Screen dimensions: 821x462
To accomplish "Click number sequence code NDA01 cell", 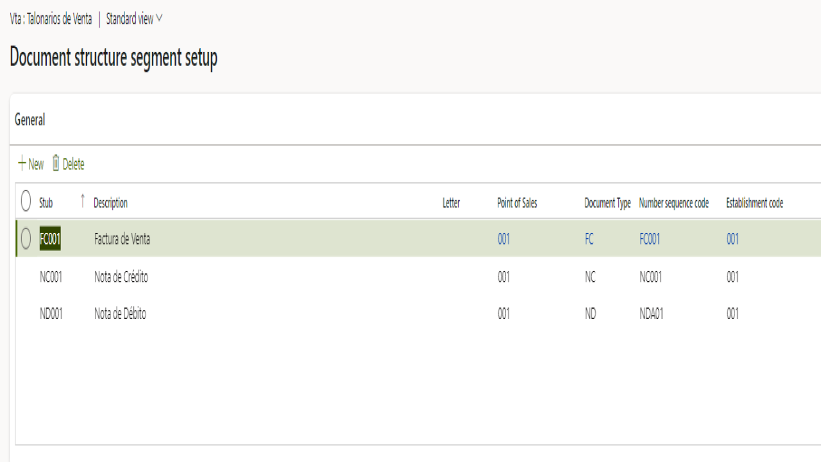I will click(x=652, y=314).
